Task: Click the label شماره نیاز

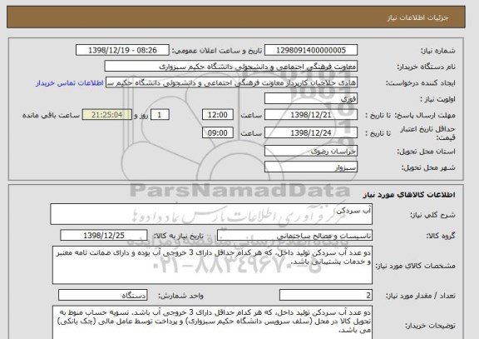Action: [x=438, y=51]
